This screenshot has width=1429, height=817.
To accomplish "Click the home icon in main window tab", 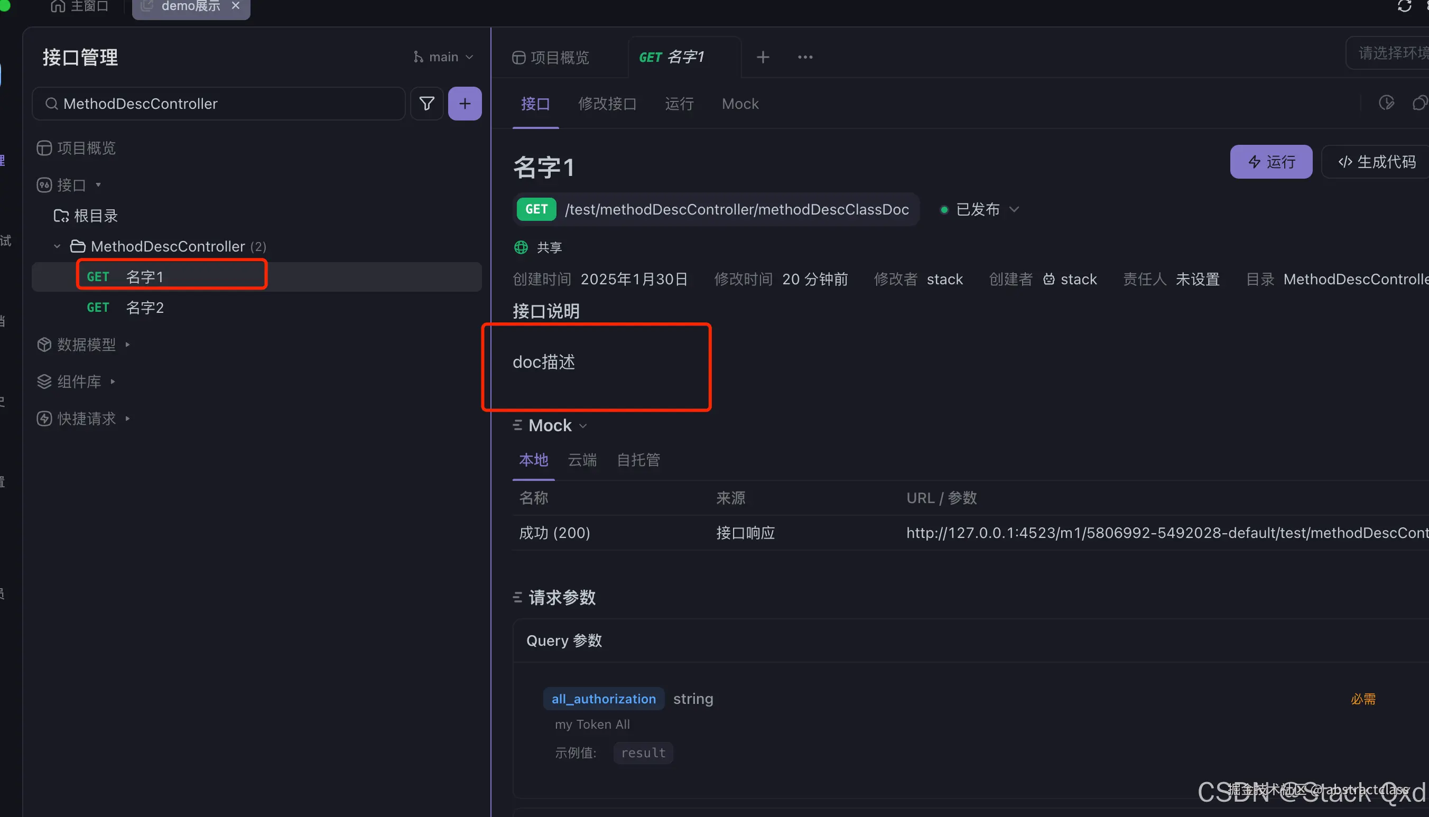I will [58, 6].
